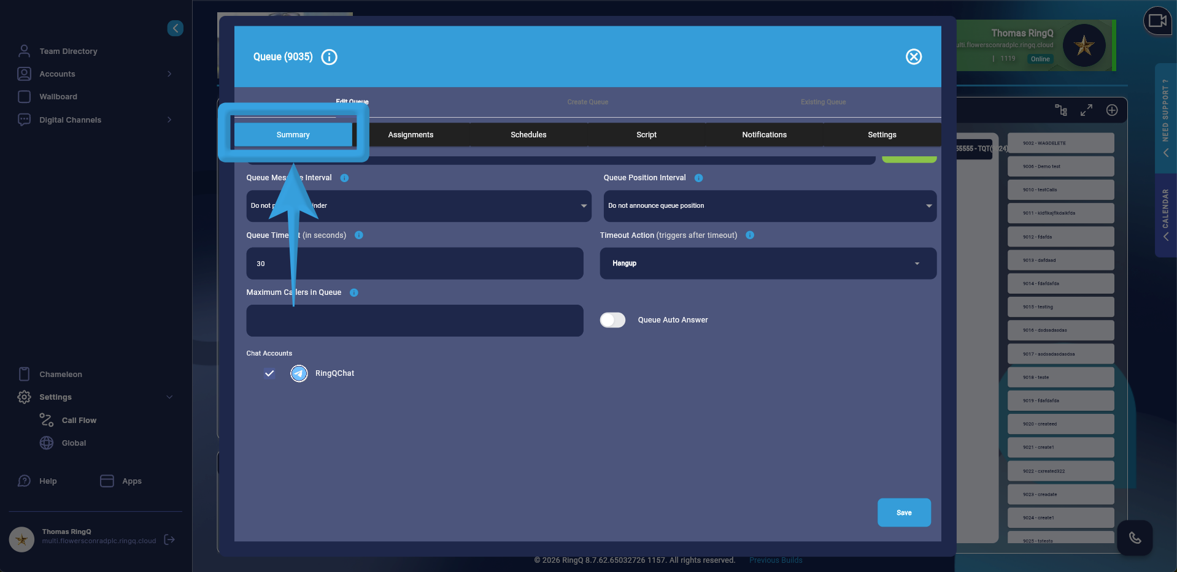Open the Timeout Action Hangup dropdown

tap(767, 264)
